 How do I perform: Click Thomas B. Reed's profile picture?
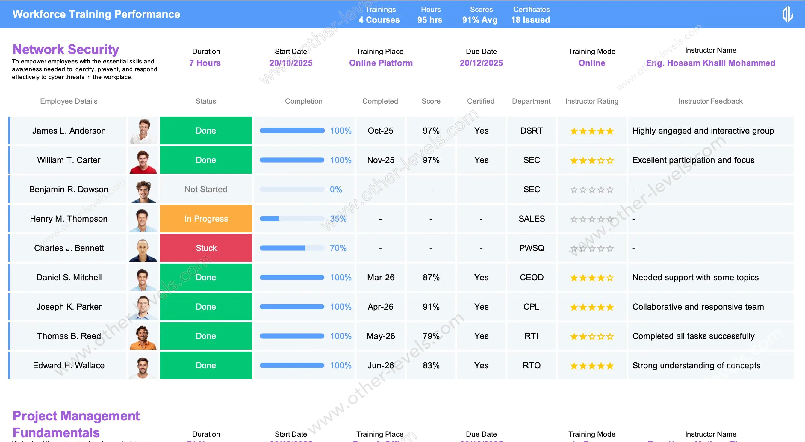tap(143, 336)
